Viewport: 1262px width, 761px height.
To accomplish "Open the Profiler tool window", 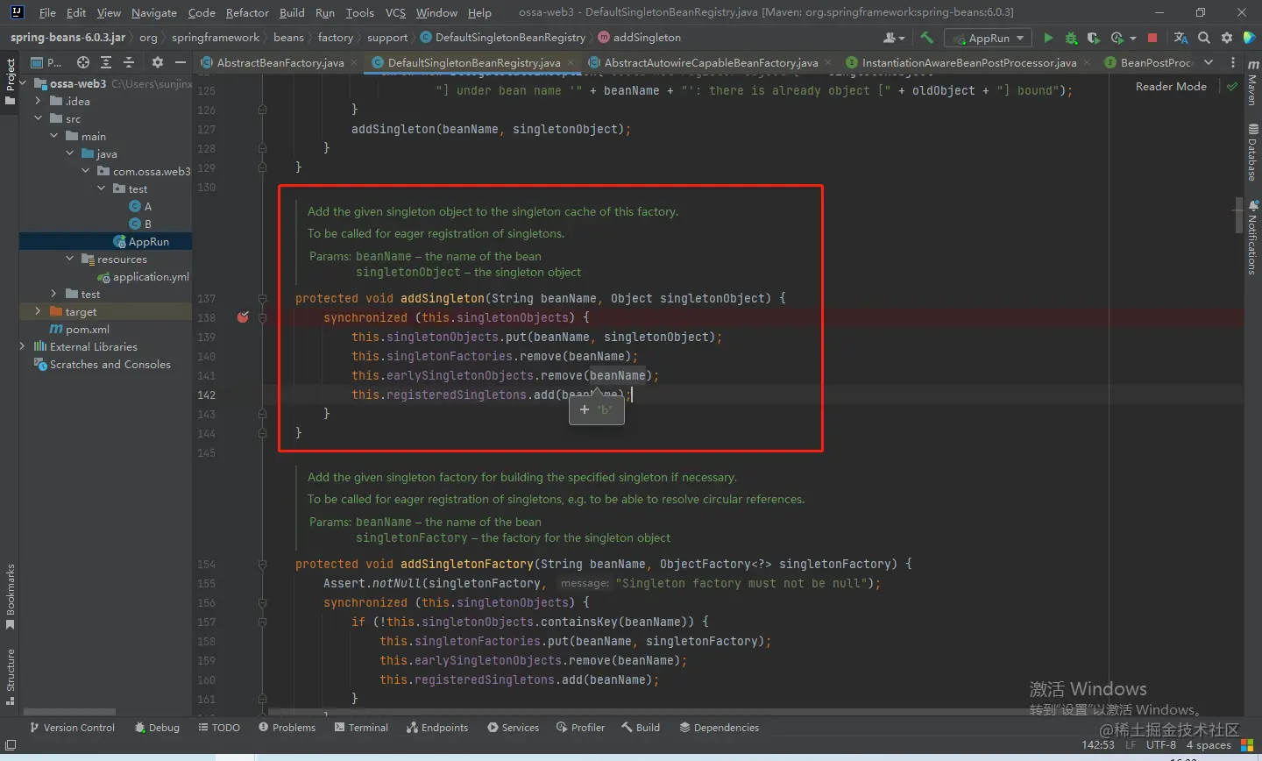I will point(580,728).
